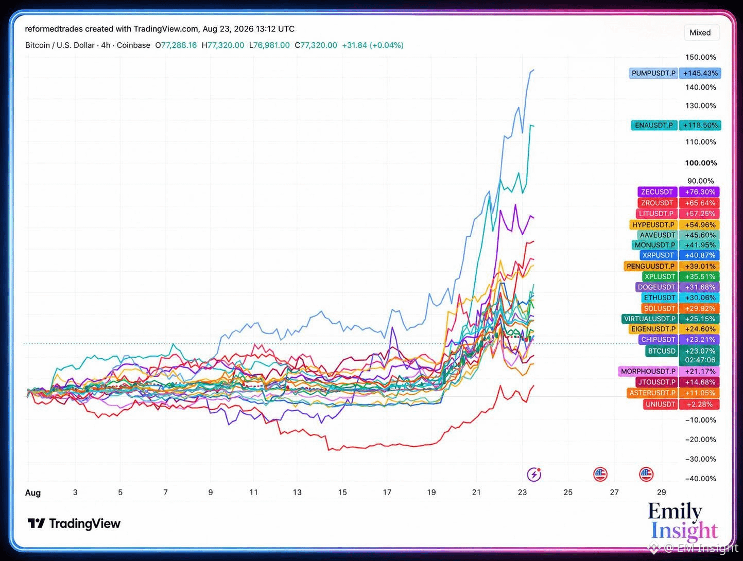This screenshot has height=561, width=743.
Task: Select the PENGUUSDT.P symbol label
Action: pyautogui.click(x=650, y=266)
